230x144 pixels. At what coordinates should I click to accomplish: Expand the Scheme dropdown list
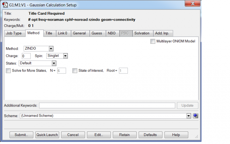(x=189, y=116)
